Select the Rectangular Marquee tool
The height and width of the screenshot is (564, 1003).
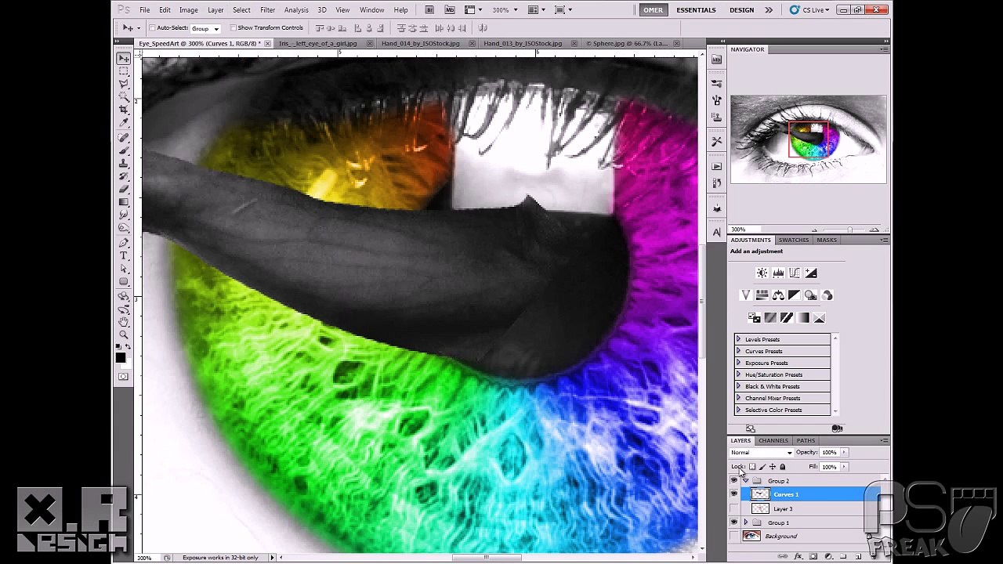click(124, 70)
